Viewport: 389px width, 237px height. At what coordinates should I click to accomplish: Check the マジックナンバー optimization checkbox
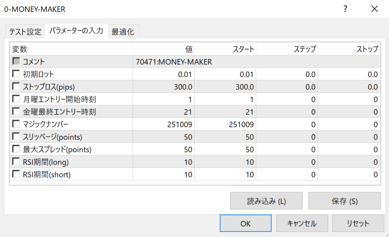[16, 124]
